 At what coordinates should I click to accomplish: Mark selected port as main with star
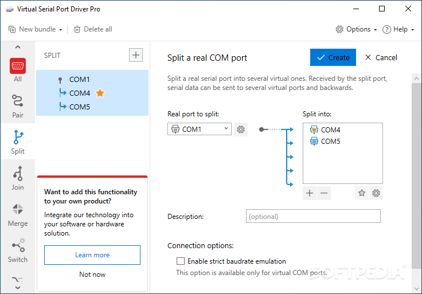(x=362, y=193)
